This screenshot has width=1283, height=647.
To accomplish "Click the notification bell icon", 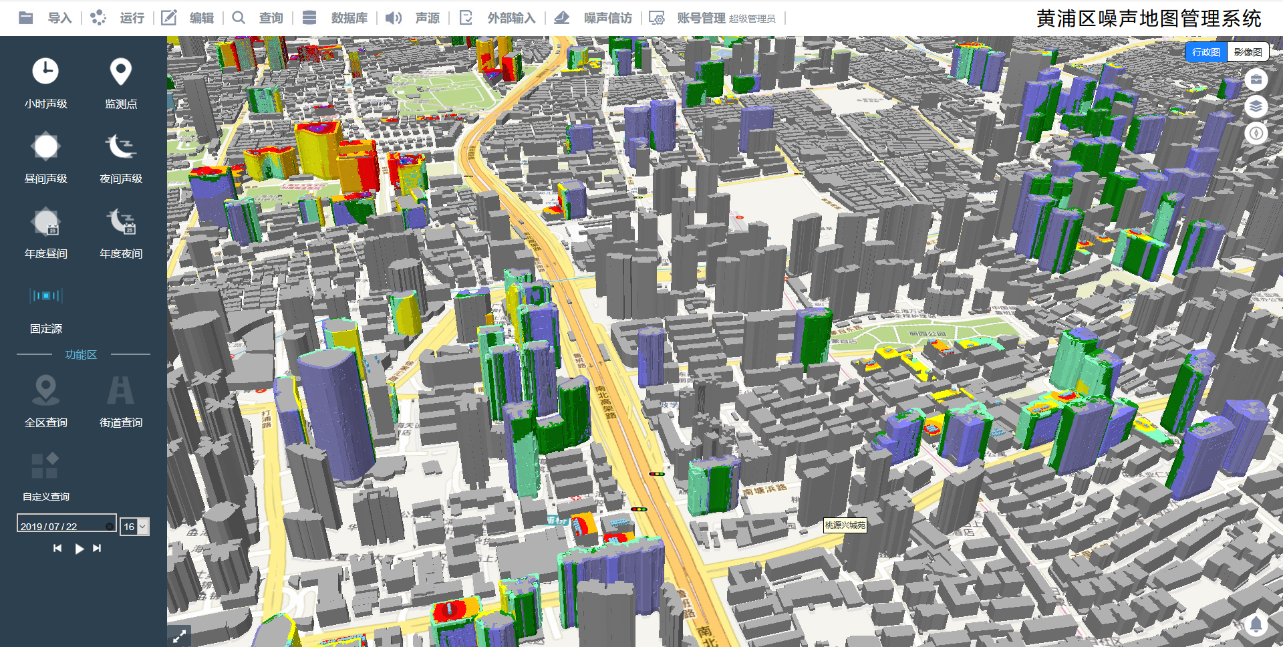I will [1256, 624].
